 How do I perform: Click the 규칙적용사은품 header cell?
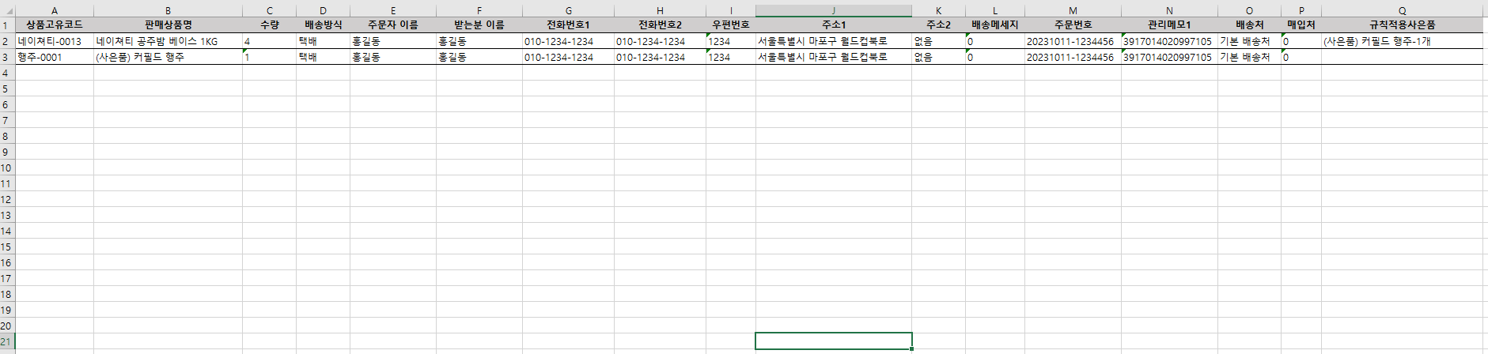tap(1403, 25)
